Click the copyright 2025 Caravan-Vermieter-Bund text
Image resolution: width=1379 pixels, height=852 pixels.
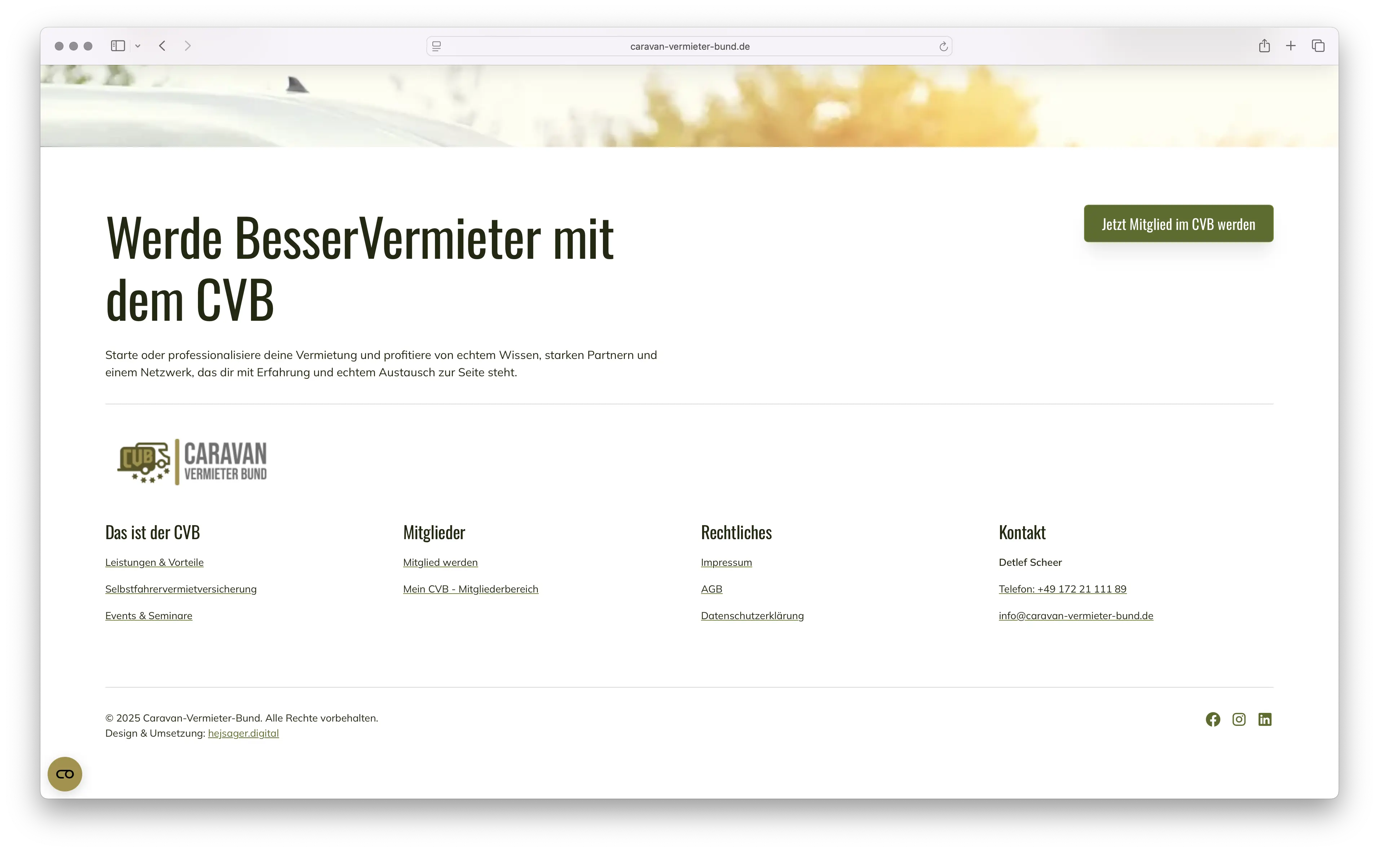tap(241, 718)
